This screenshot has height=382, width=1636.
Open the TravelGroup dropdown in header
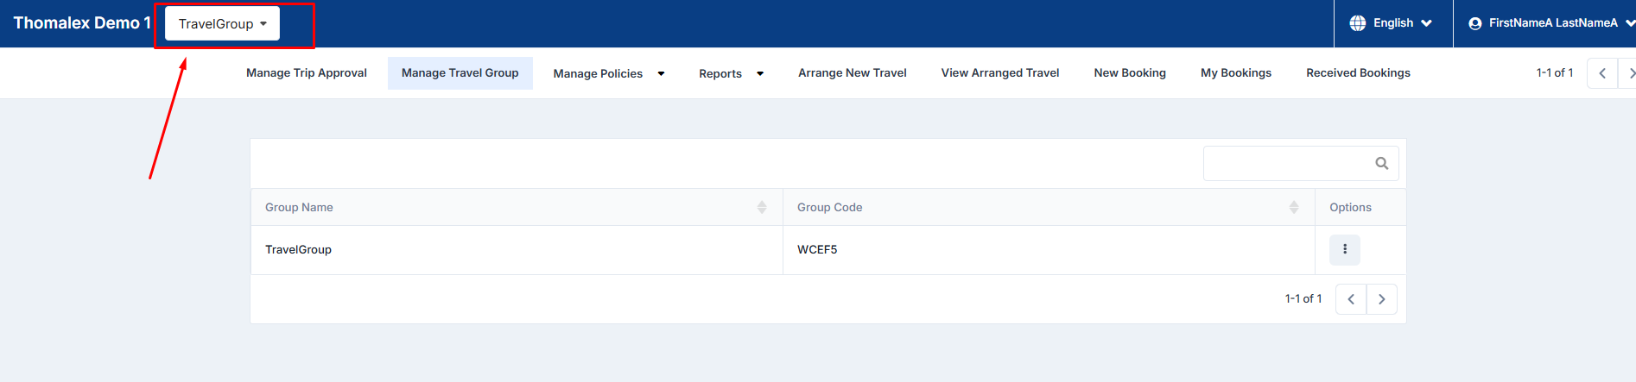click(x=222, y=23)
